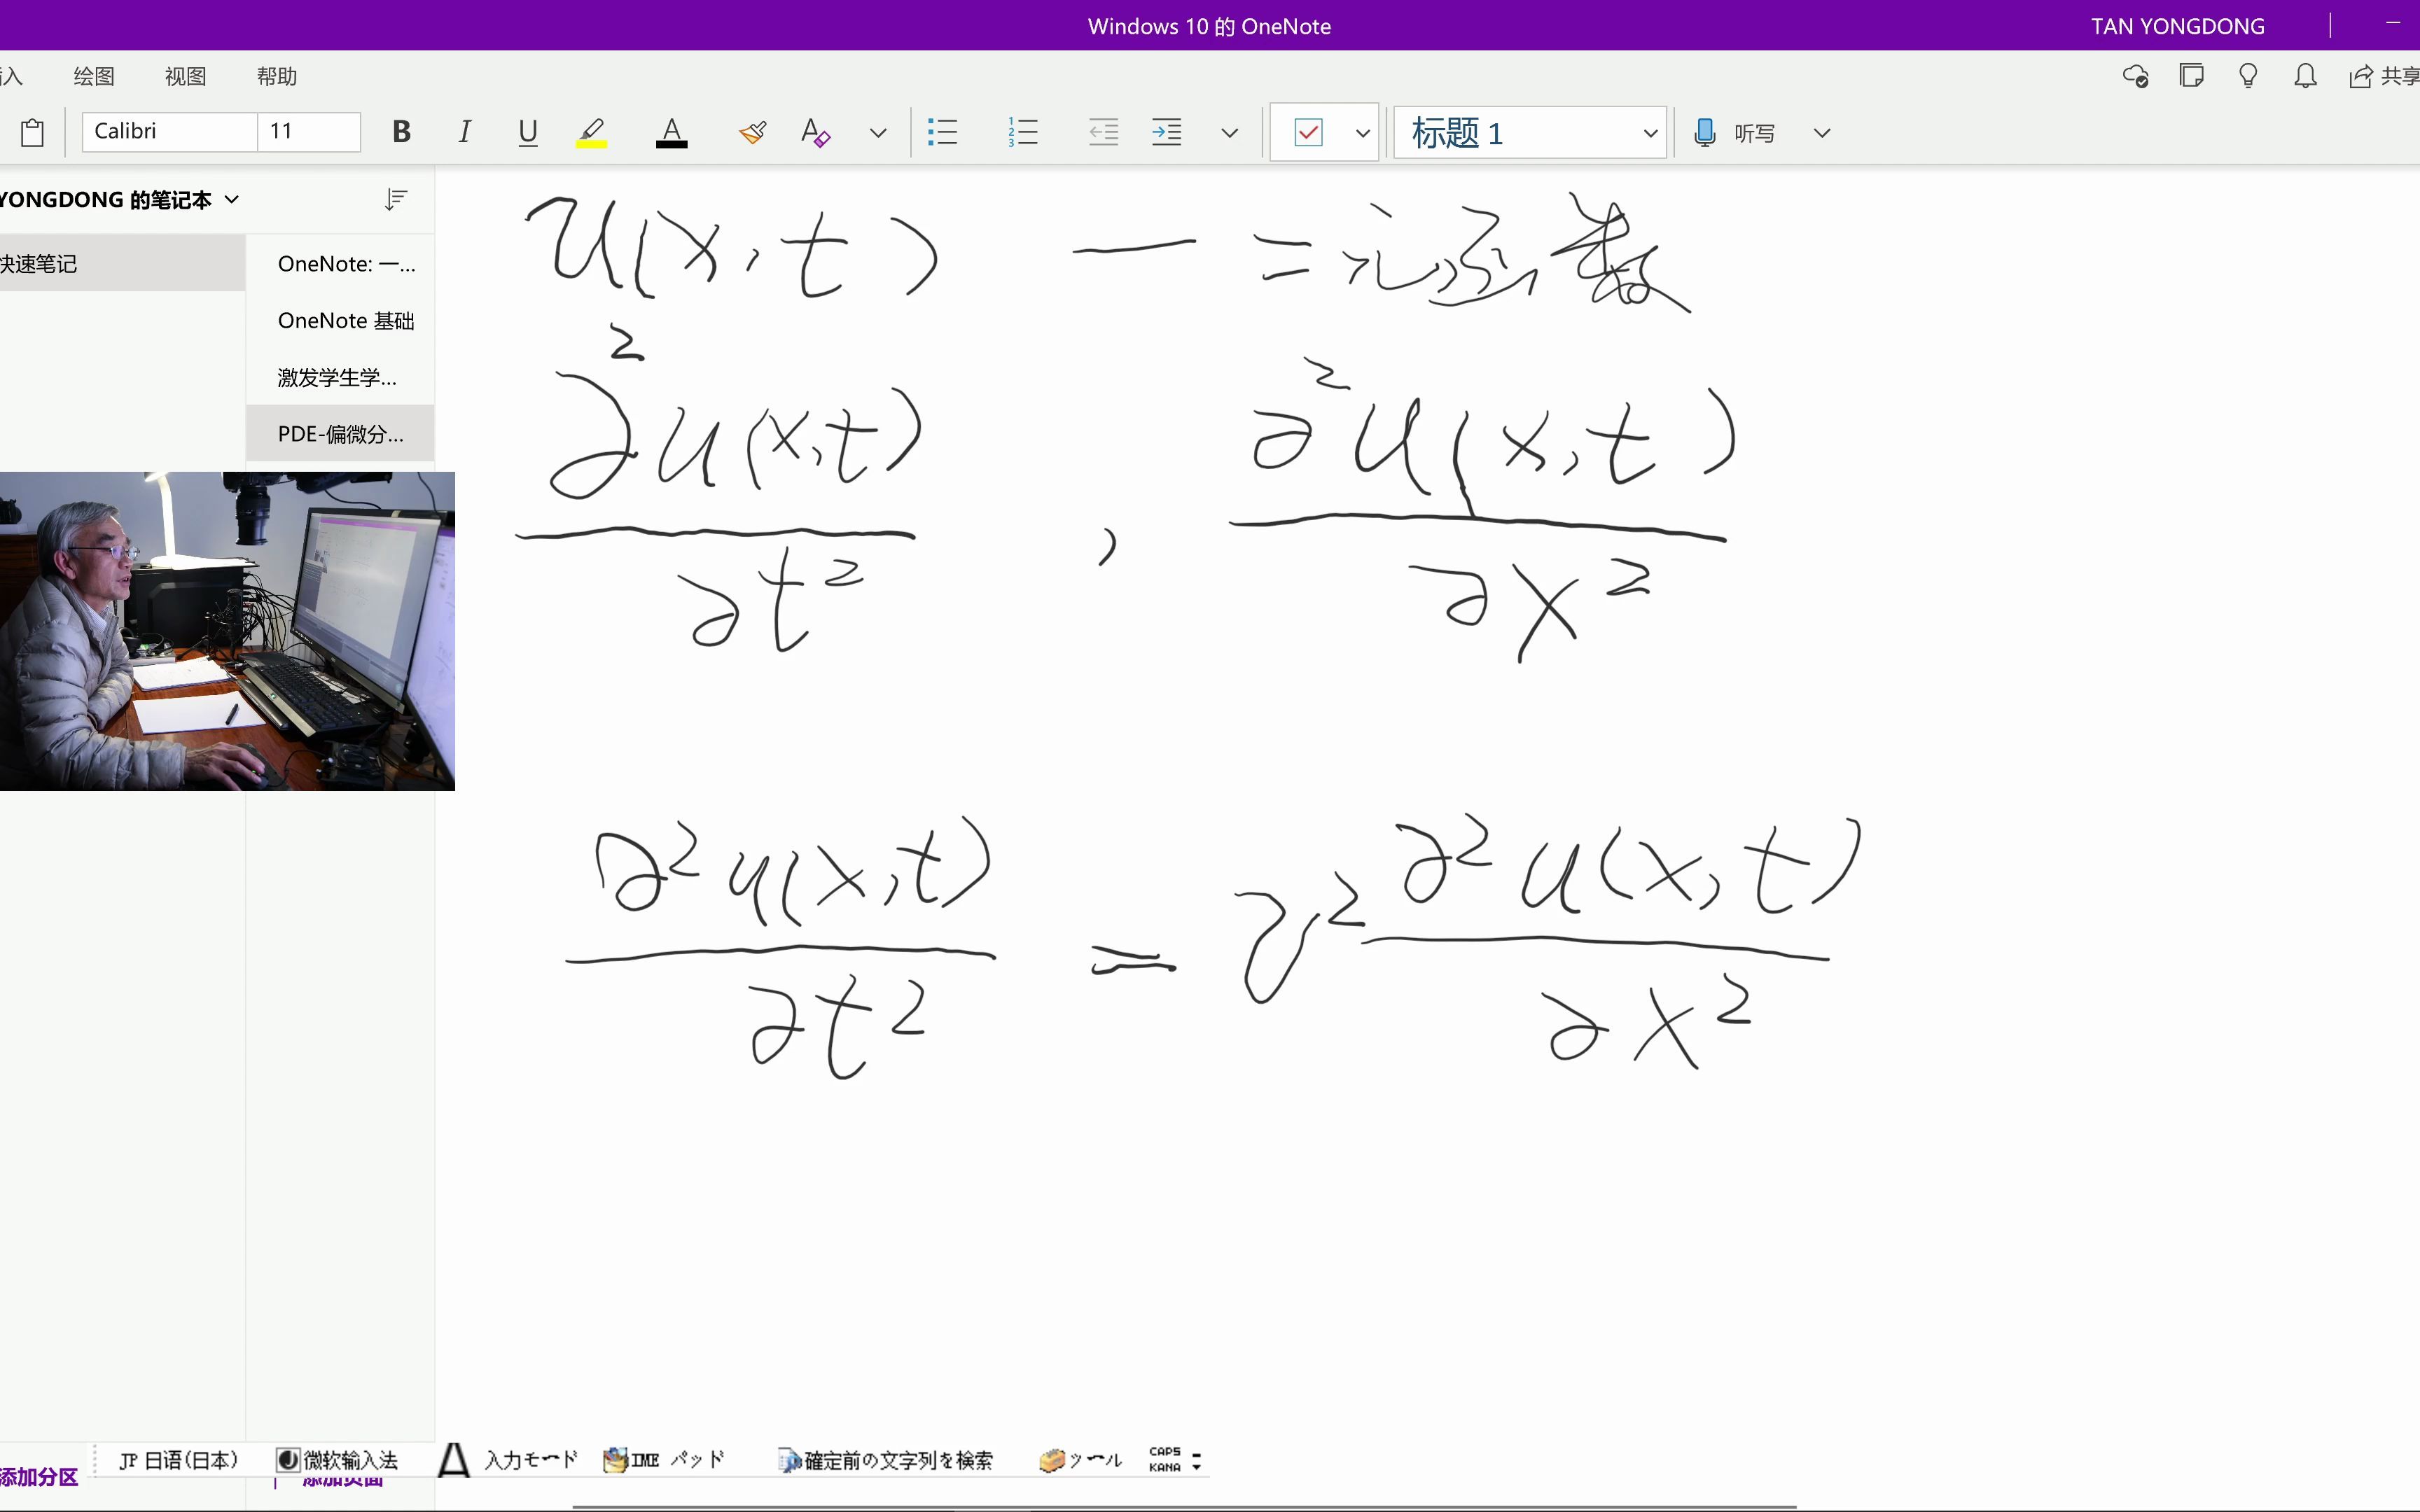Click the format painter brush icon

click(752, 132)
